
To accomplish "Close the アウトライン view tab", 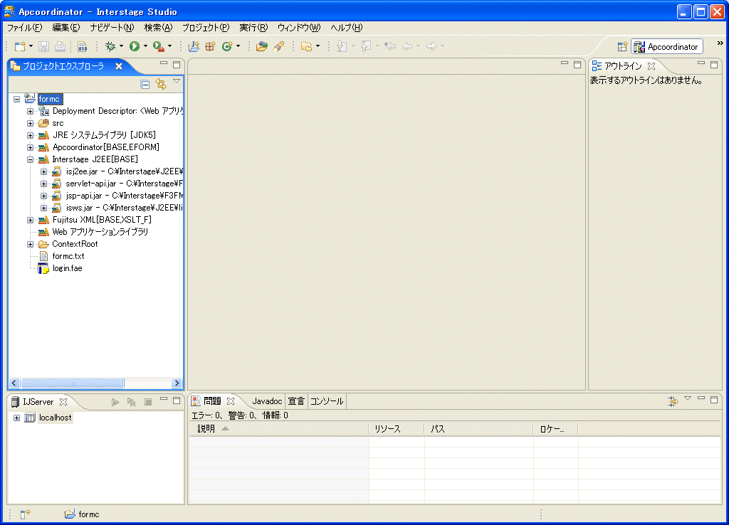I will pyautogui.click(x=651, y=66).
